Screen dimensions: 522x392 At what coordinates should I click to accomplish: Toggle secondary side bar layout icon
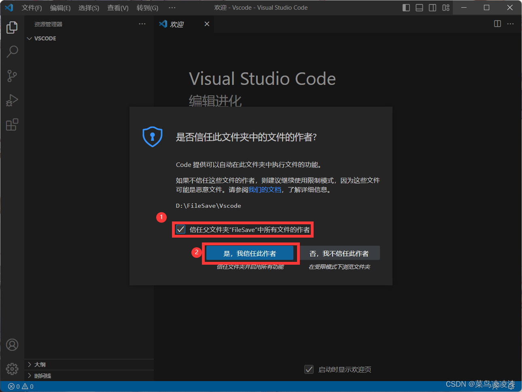(433, 8)
